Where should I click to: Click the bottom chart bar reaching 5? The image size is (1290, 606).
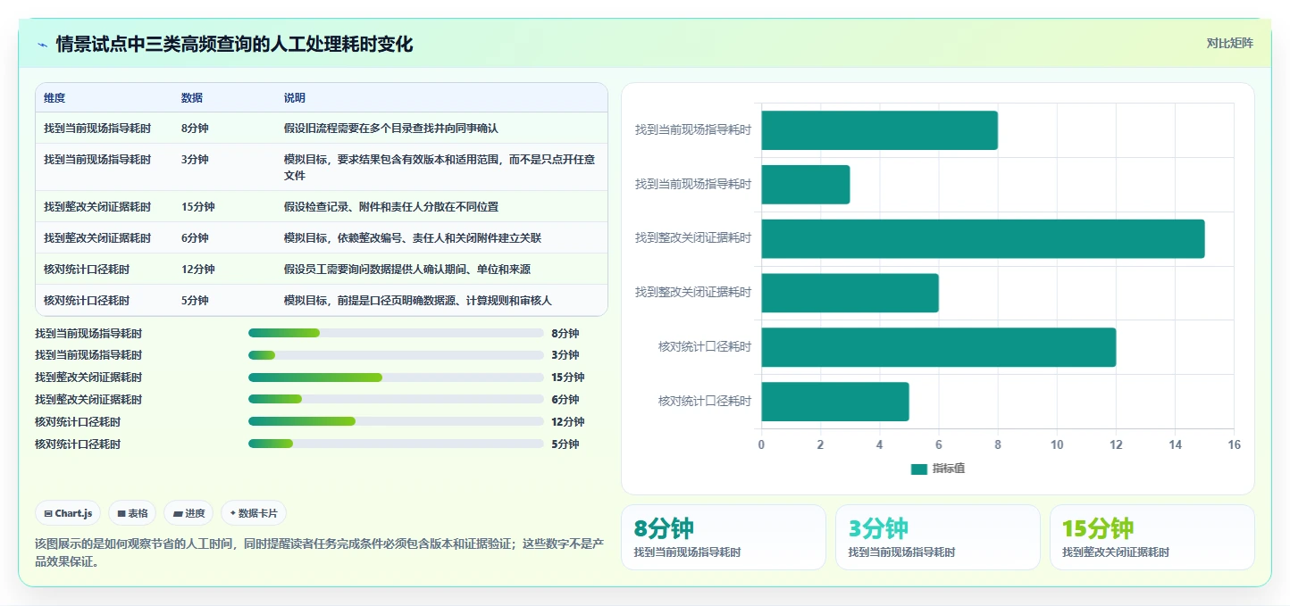tap(834, 401)
